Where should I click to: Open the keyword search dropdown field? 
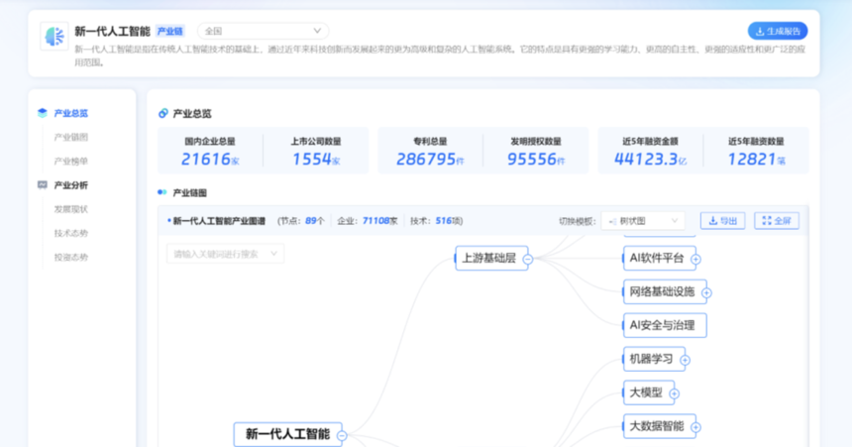point(225,254)
